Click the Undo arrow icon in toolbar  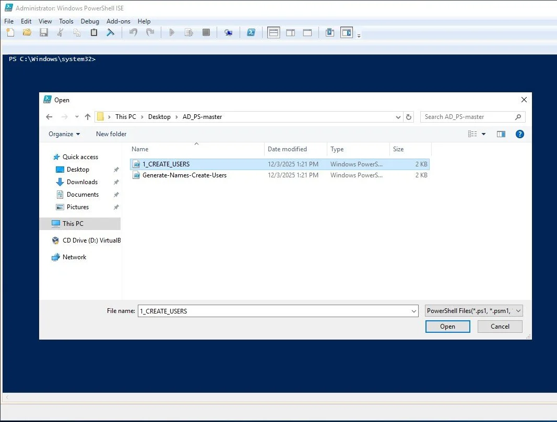tap(133, 33)
